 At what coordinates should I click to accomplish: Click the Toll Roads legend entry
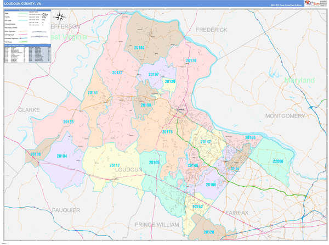point(16,42)
